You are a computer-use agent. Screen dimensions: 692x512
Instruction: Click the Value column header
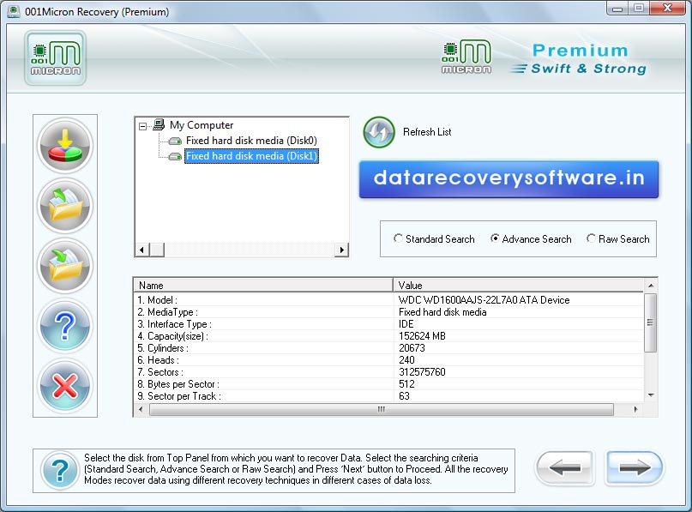pos(518,285)
